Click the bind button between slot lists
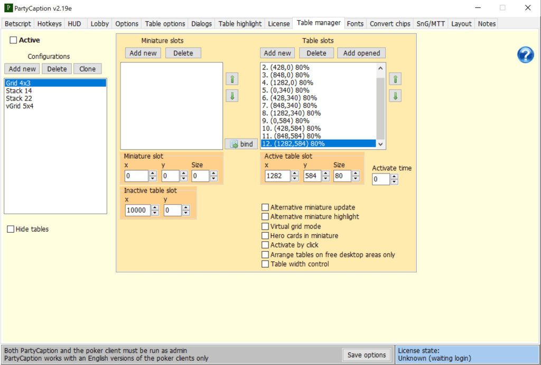541x365 pixels. (x=241, y=144)
